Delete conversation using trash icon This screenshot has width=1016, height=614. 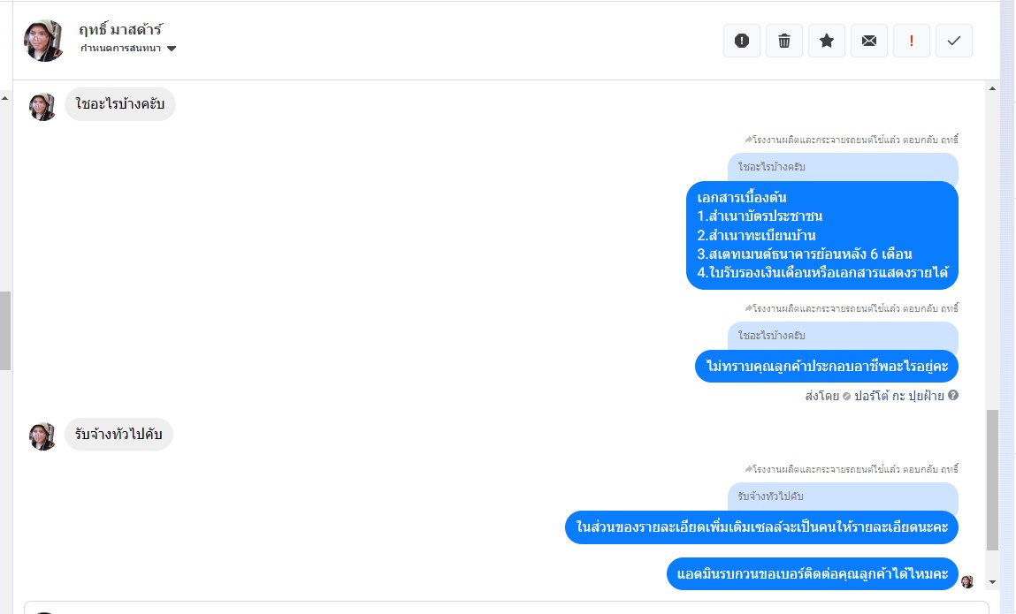(x=784, y=41)
